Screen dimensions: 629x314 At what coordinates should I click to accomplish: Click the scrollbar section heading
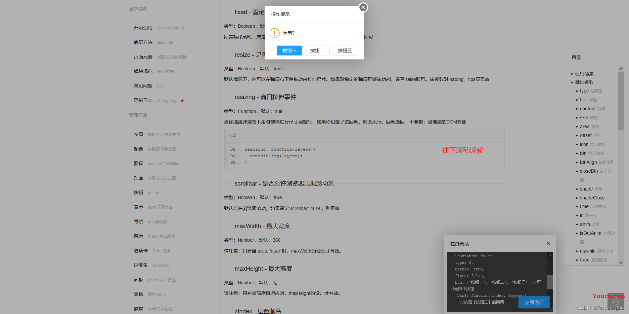284,183
